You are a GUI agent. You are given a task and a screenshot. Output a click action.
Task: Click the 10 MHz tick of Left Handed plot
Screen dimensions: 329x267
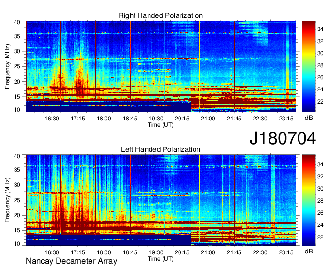click(x=17, y=243)
